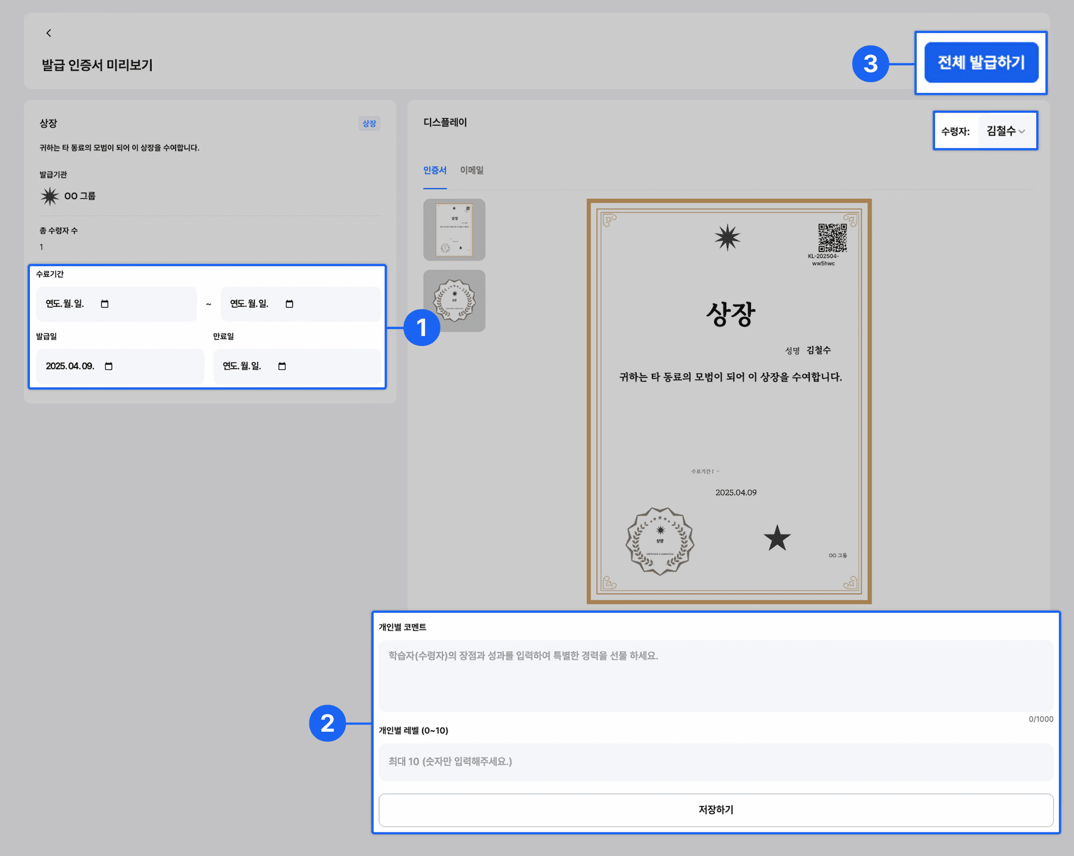Click the 저장하기 button

715,810
